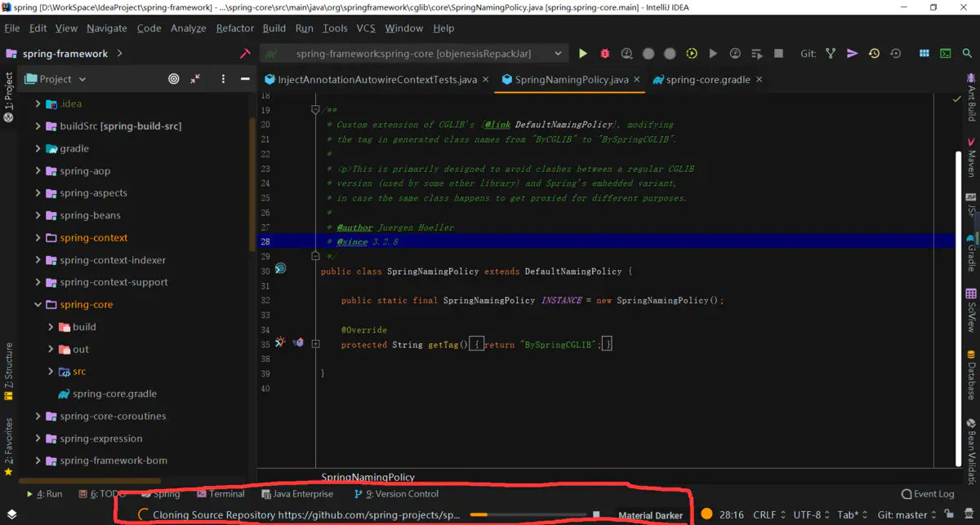This screenshot has width=980, height=525.
Task: Toggle the SciView side panel
Action: (x=971, y=310)
